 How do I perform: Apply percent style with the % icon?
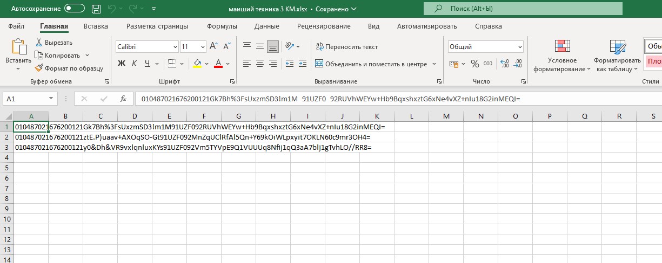[475, 64]
